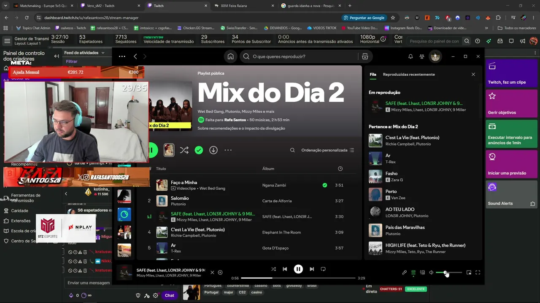Viewport: 540px width, 303px height.
Task: Open connect-to-device icon in player bar
Action: 422,273
